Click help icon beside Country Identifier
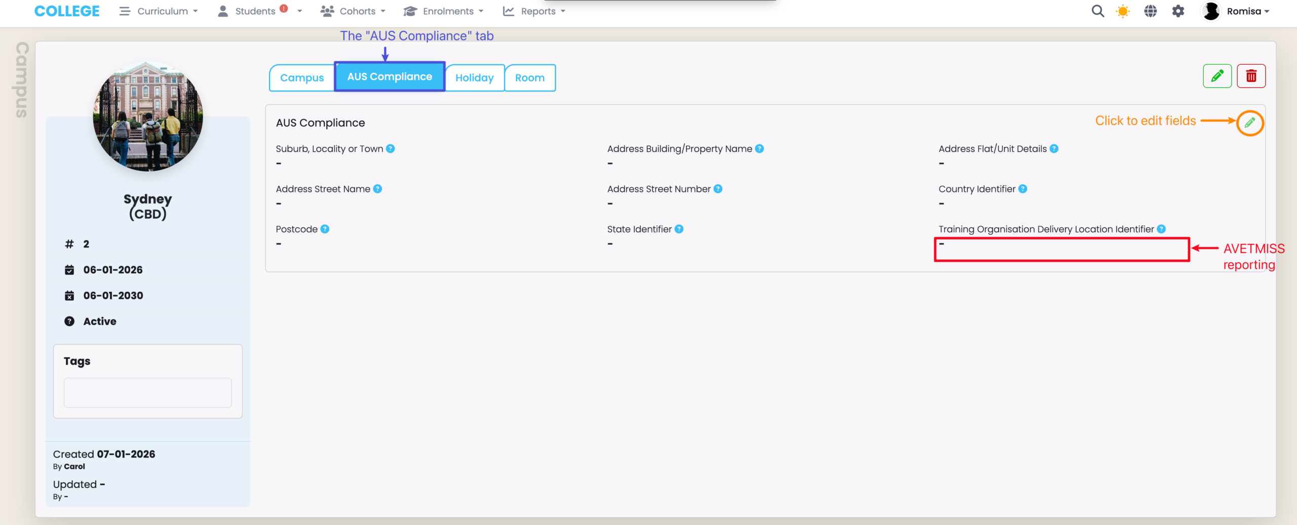The image size is (1297, 525). tap(1022, 189)
